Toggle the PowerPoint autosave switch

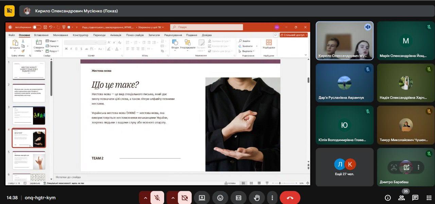[37, 27]
